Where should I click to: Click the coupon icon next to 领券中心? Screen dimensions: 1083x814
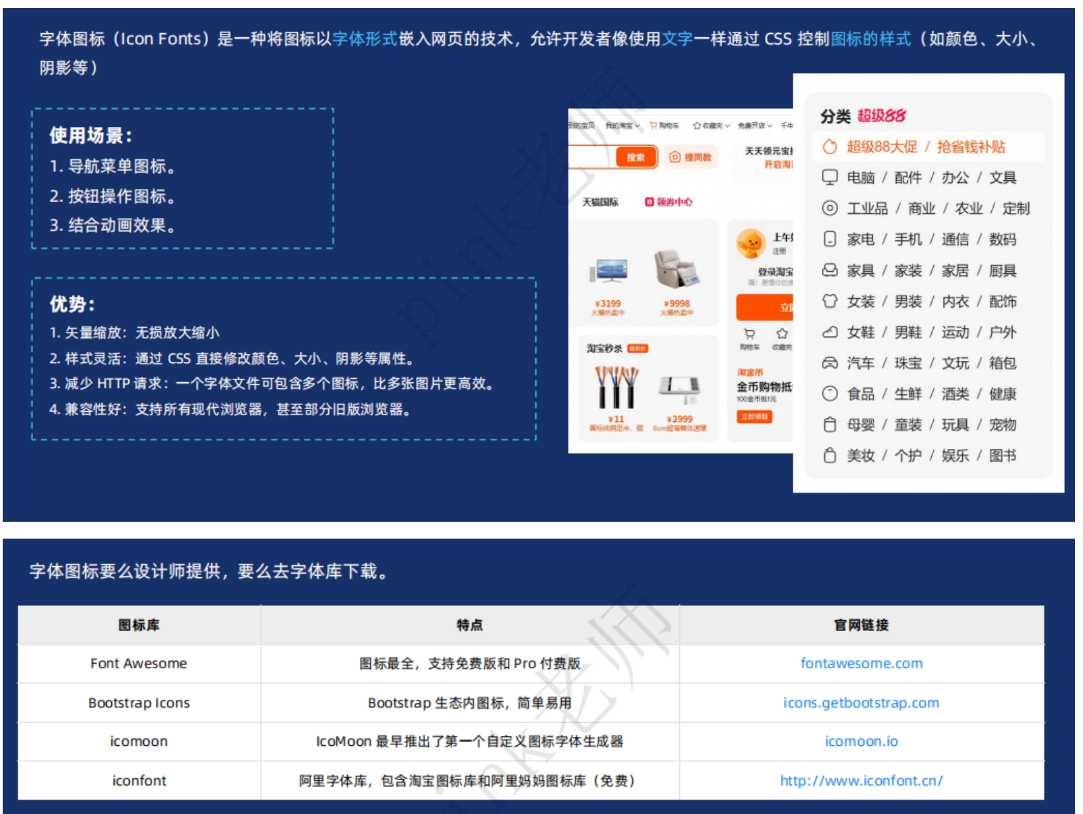650,202
